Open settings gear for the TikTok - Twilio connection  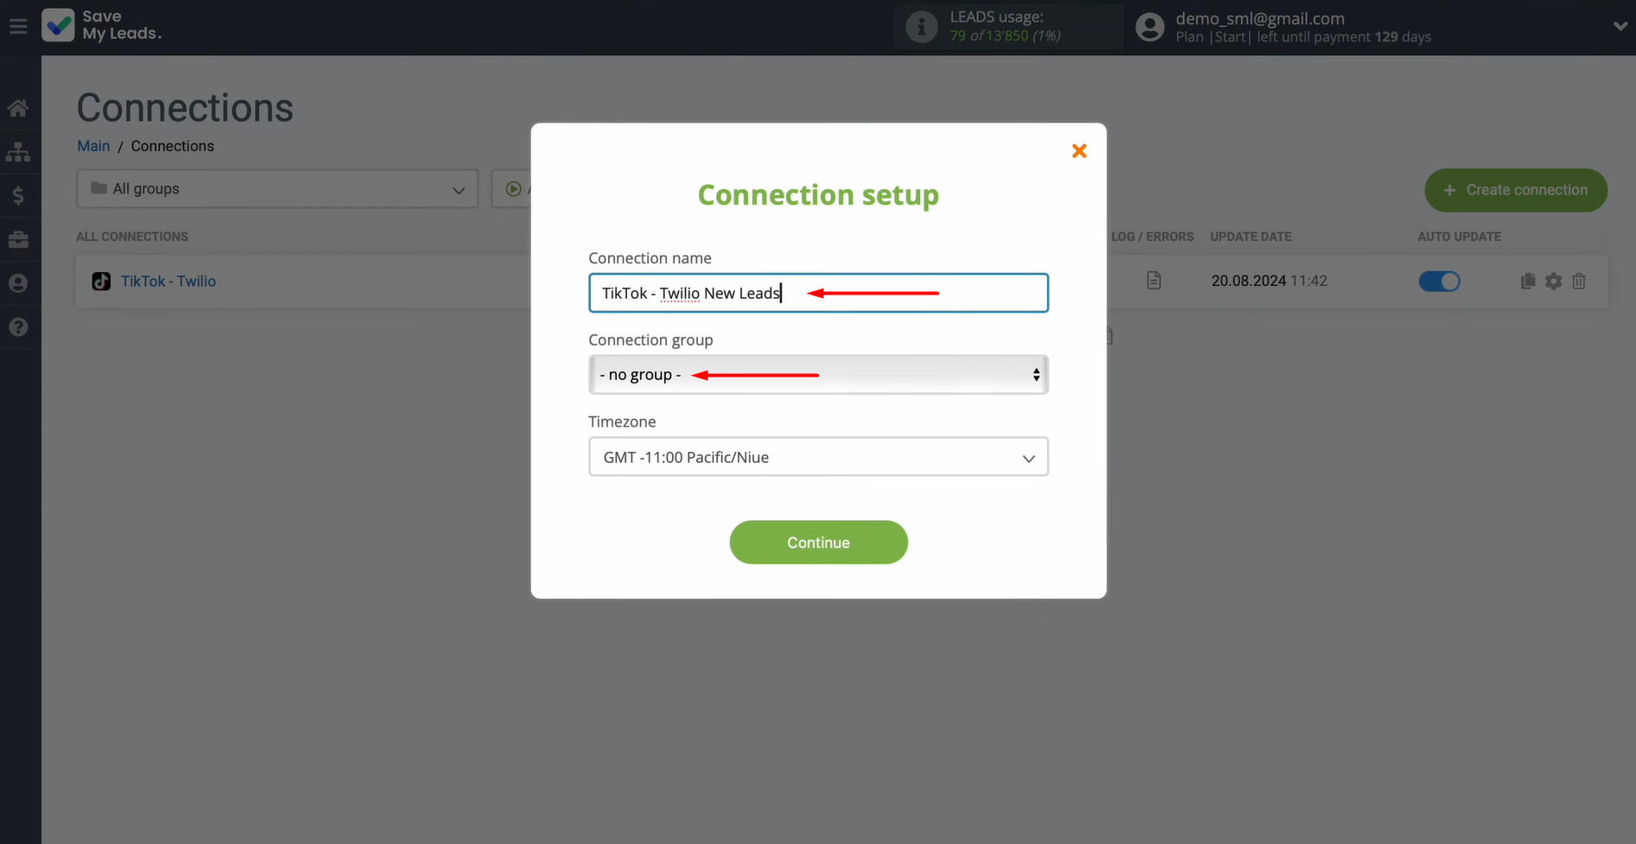pyautogui.click(x=1553, y=281)
